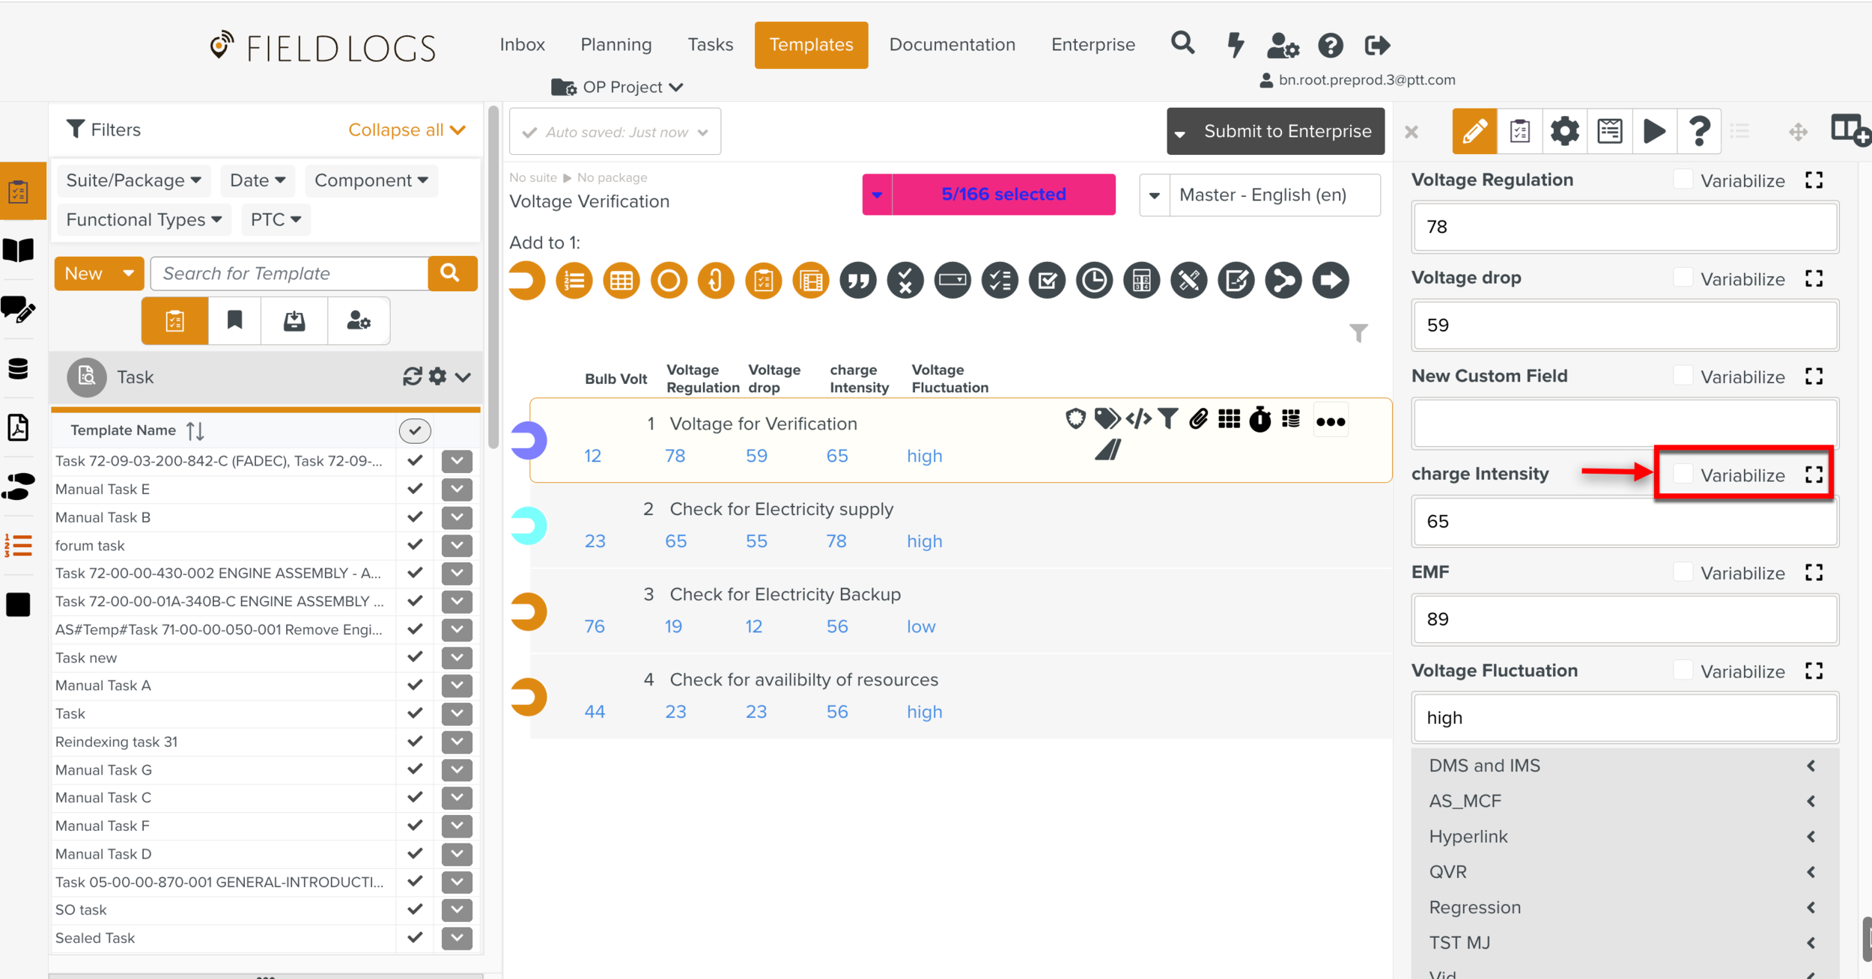The height and width of the screenshot is (979, 1872).
Task: Add a clock timer step icon
Action: 1094,281
